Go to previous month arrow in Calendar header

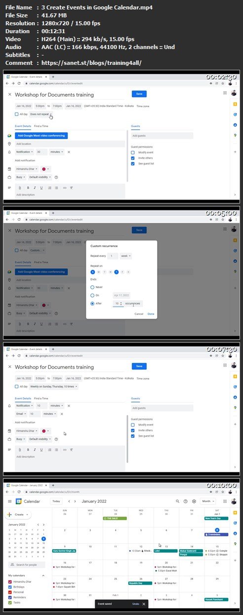(69, 501)
